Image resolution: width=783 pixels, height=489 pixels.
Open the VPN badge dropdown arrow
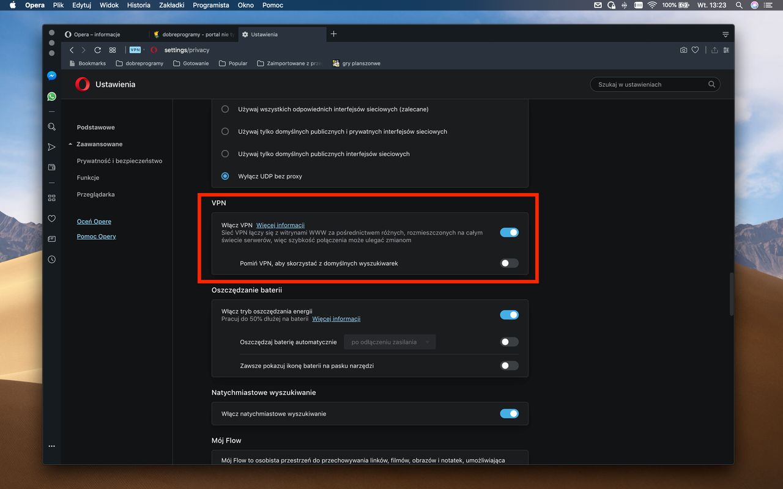(144, 50)
